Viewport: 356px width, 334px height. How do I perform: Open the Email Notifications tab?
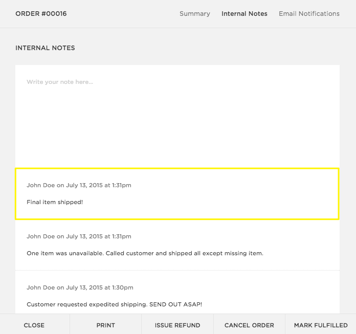pos(309,14)
